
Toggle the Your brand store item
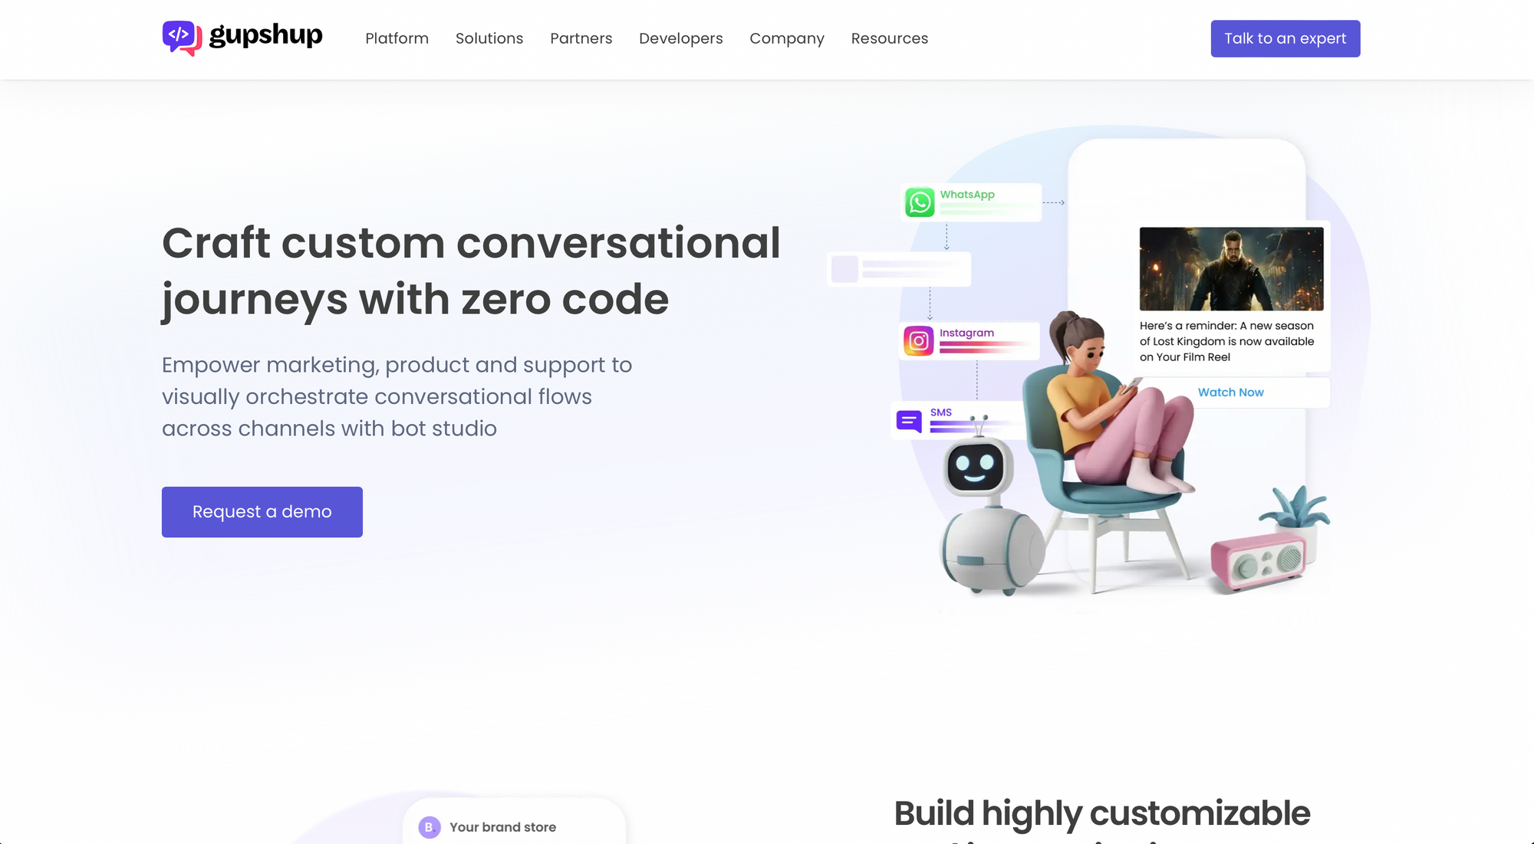click(502, 826)
